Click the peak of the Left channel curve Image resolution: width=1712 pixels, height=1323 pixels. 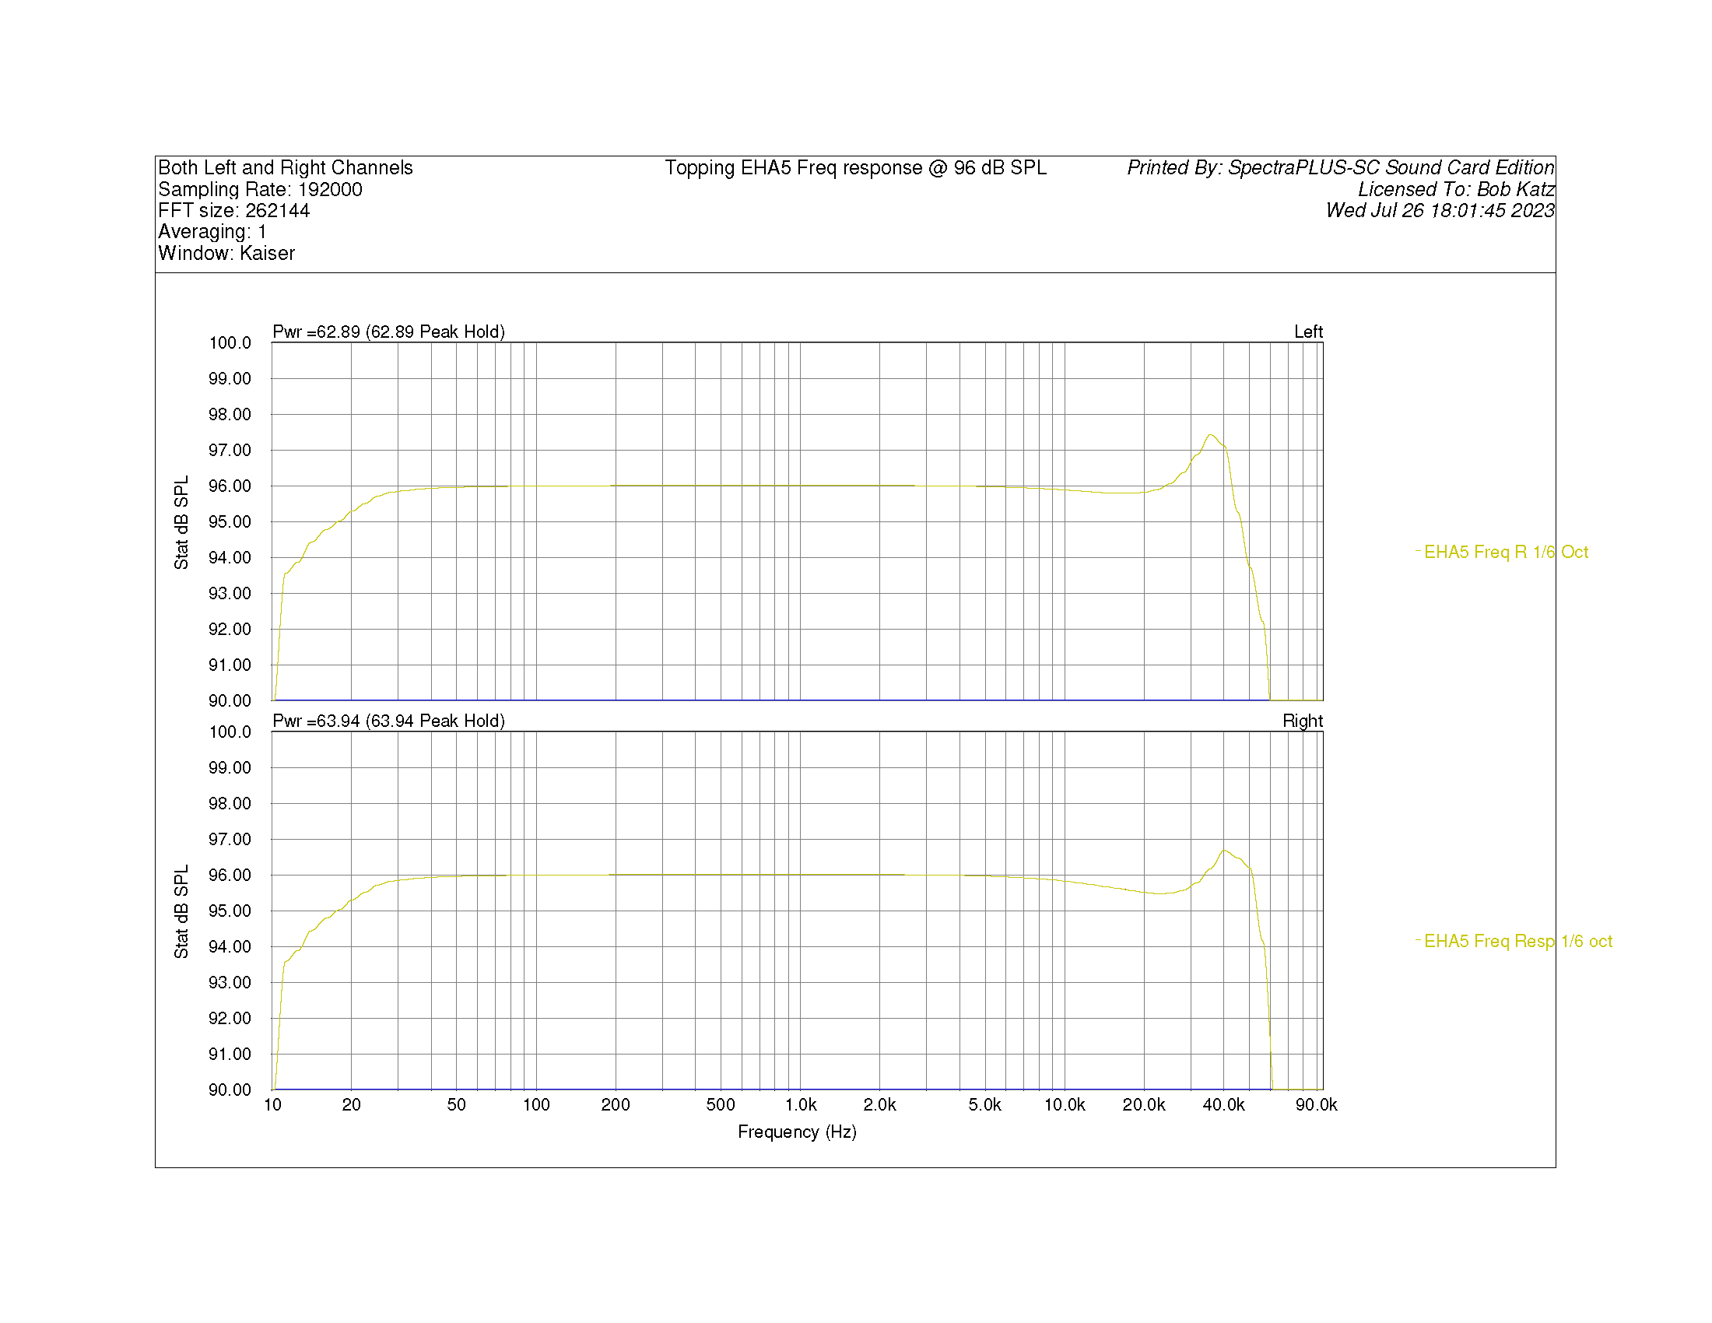point(1210,434)
